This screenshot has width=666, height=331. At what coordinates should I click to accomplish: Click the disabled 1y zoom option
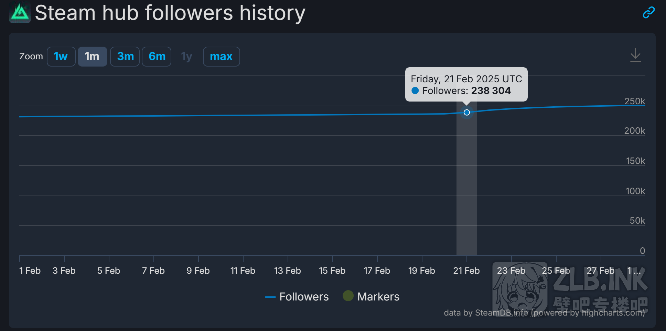186,57
